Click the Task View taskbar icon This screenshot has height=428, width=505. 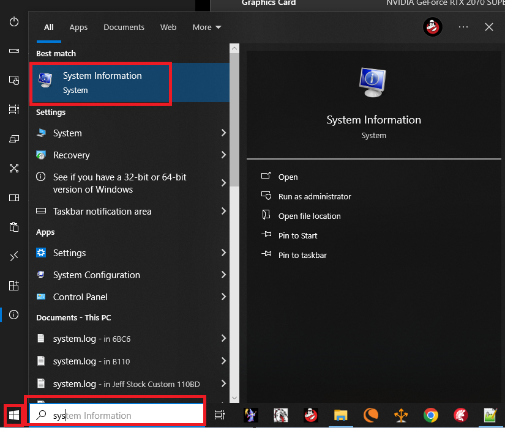coord(220,415)
